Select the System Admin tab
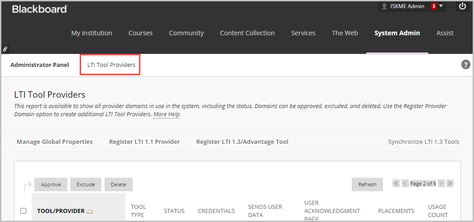 coord(397,33)
